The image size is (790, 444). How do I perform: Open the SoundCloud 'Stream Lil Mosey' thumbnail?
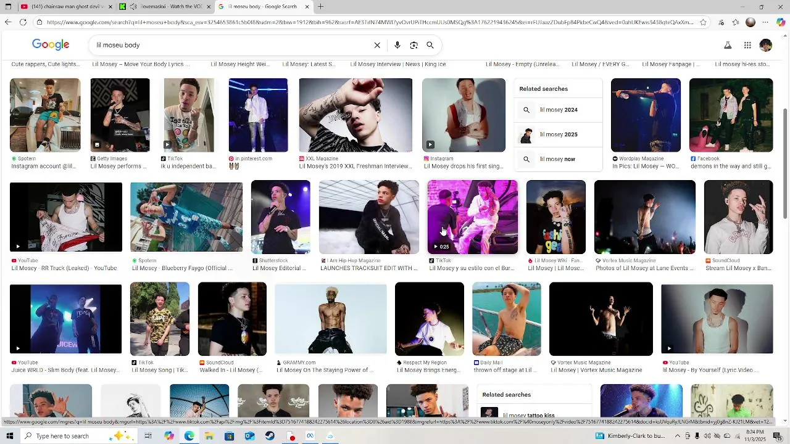click(738, 217)
